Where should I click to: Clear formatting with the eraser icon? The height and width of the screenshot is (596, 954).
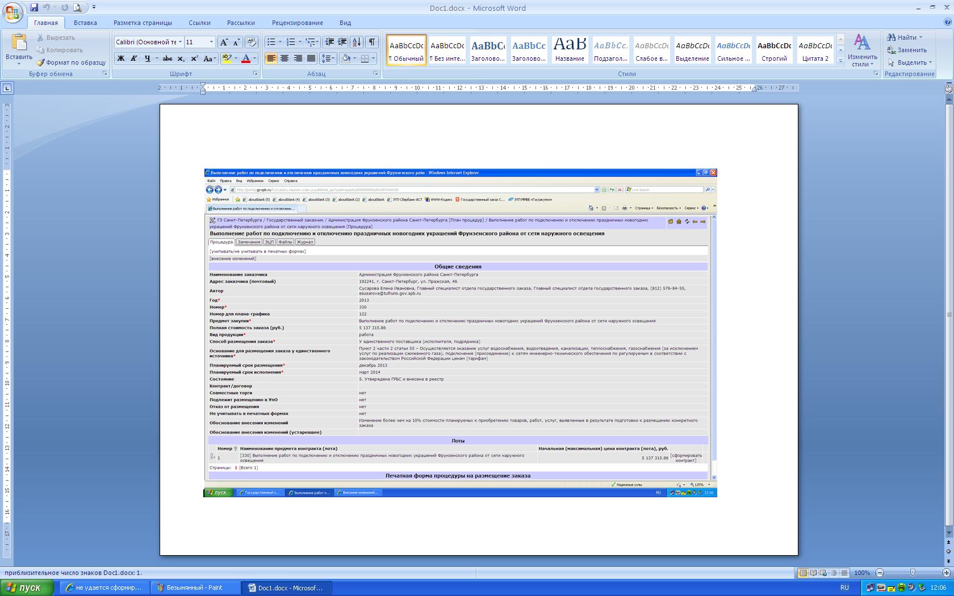(252, 42)
